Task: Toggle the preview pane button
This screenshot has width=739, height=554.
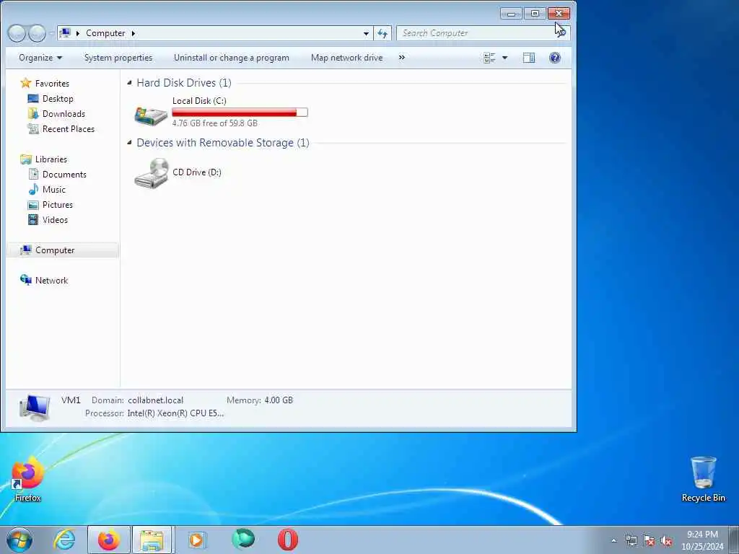Action: pos(529,58)
